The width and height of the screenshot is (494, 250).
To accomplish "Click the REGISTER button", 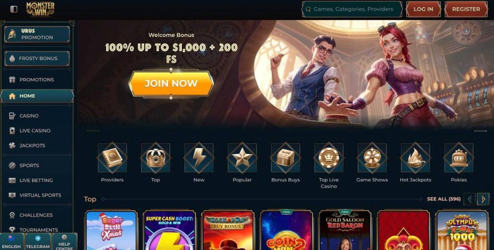I will pyautogui.click(x=466, y=9).
